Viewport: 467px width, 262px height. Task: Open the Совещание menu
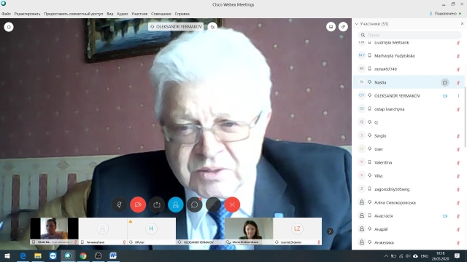[x=161, y=14]
